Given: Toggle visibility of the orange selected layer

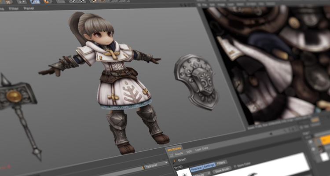Looking at the screenshot, I should point(311,142).
